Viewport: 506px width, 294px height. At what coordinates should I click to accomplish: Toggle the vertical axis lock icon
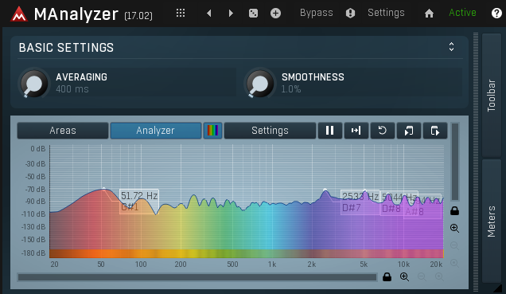click(455, 211)
